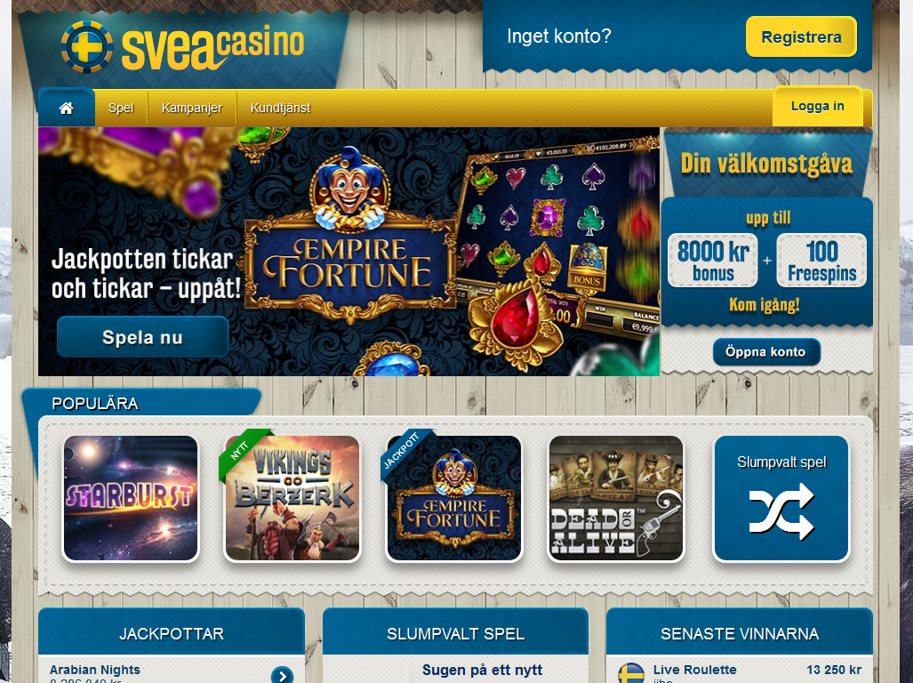Open the Spel menu item

coord(121,108)
